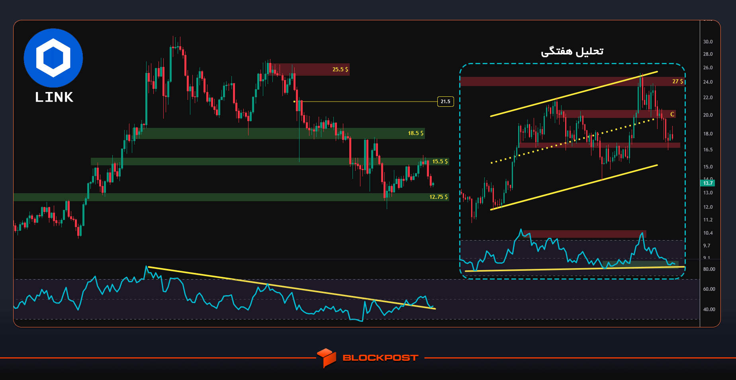Click the 12.0 price axis value
The height and width of the screenshot is (380, 736).
click(708, 207)
